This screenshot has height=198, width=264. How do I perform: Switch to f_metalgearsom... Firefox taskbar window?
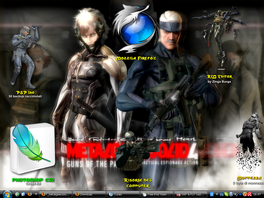click(55, 194)
